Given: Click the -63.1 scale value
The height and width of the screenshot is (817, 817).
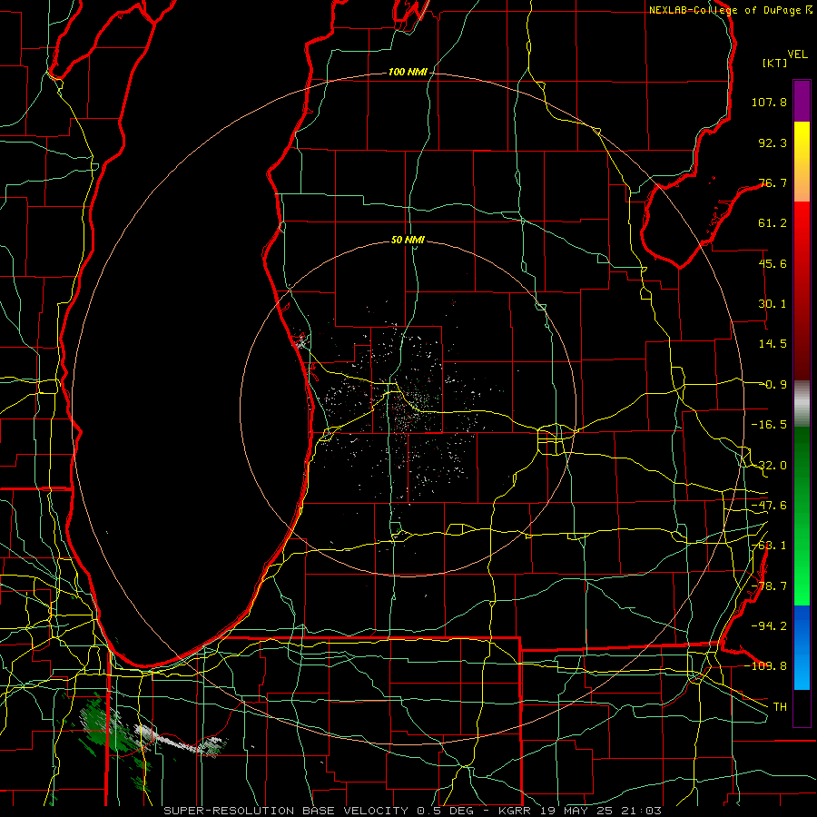Looking at the screenshot, I should click(769, 546).
